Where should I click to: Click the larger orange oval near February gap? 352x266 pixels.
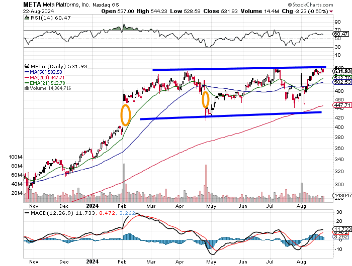126,115
